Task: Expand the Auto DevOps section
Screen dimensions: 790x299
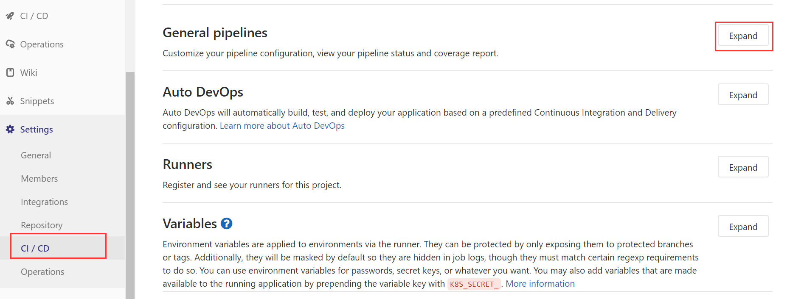Action: click(743, 95)
